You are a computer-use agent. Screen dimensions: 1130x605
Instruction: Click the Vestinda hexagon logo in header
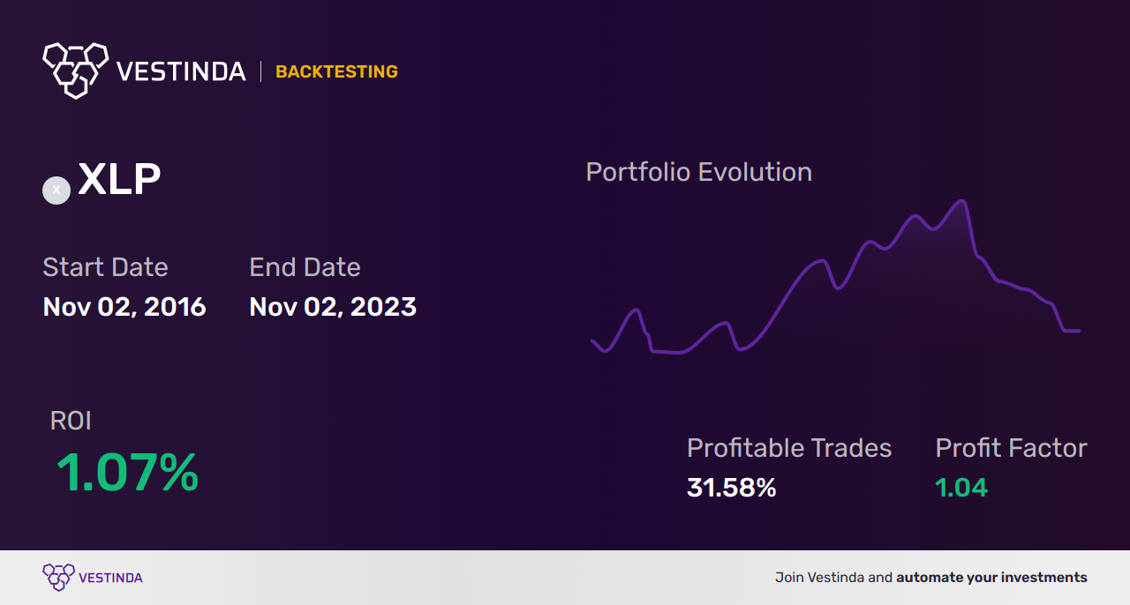coord(75,69)
